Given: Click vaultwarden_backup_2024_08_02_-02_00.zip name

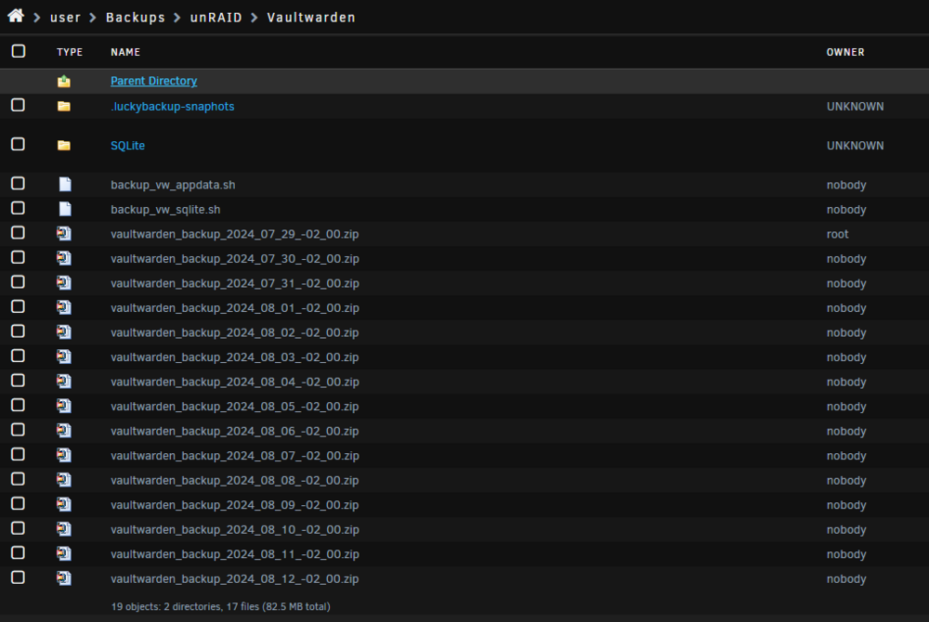Looking at the screenshot, I should click(x=235, y=332).
